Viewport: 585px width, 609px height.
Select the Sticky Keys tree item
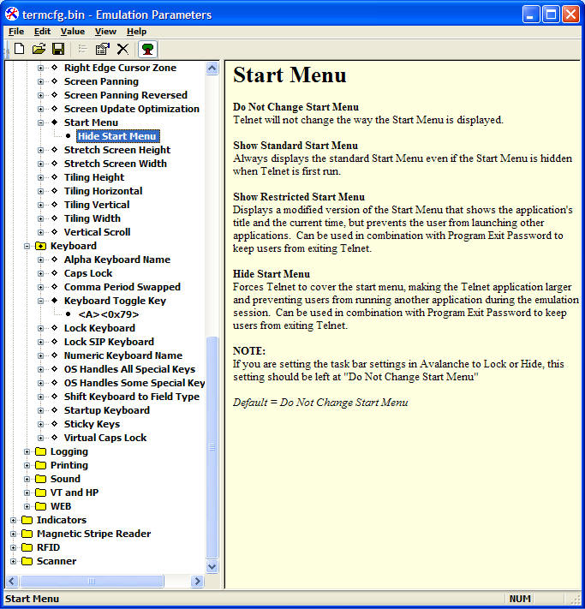point(92,424)
